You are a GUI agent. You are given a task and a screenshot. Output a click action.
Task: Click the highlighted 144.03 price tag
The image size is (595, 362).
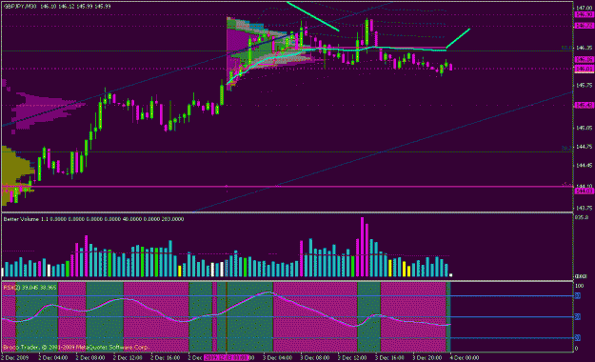[584, 191]
